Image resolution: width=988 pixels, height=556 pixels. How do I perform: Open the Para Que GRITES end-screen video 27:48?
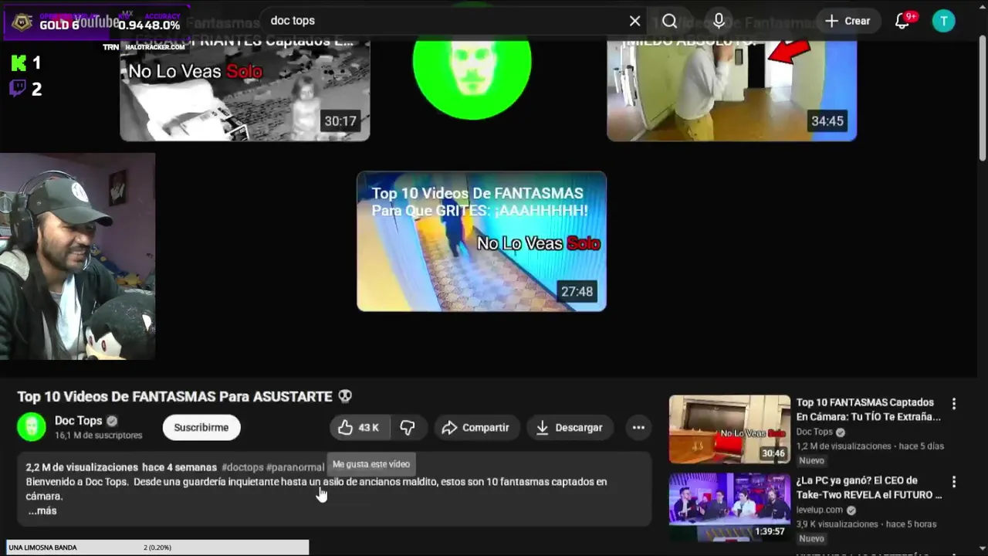click(x=482, y=241)
